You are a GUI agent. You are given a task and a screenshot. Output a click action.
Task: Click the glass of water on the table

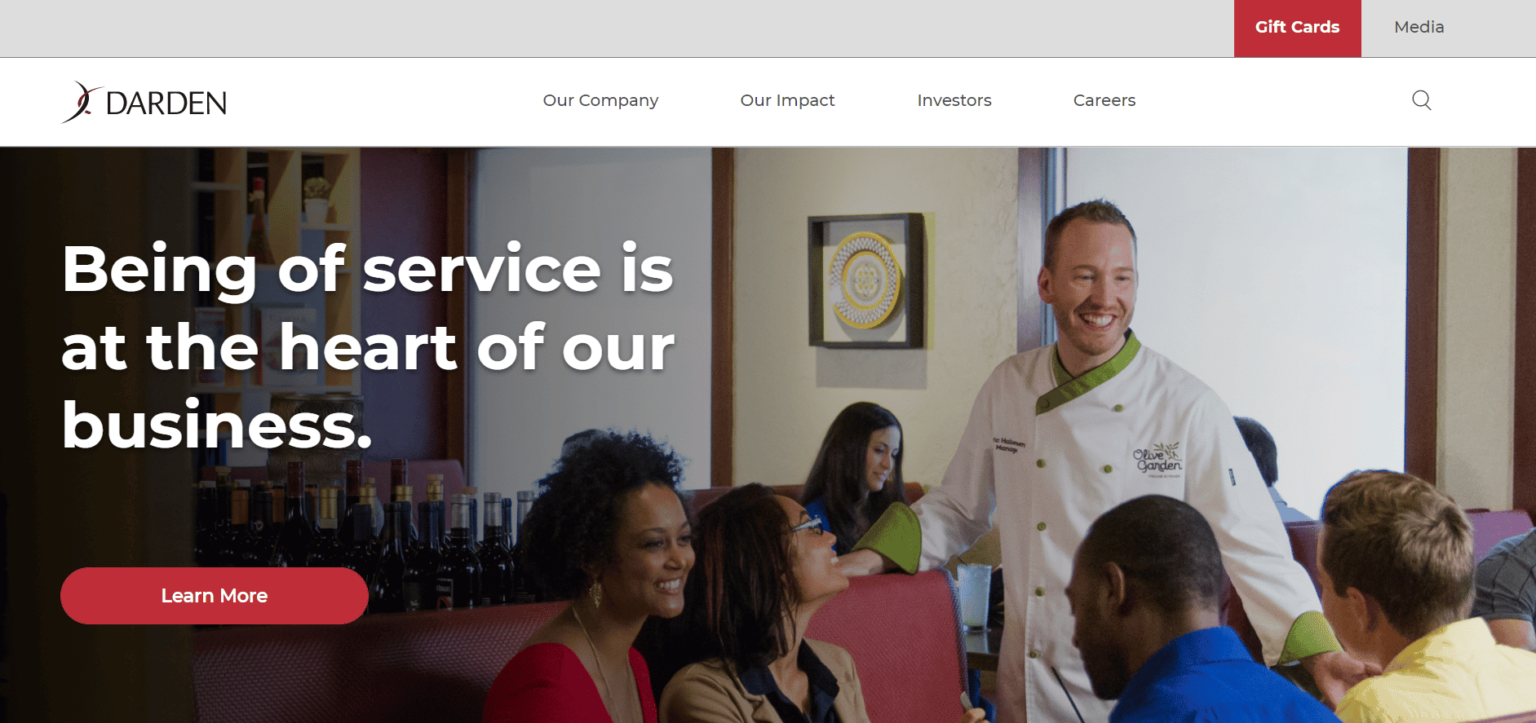pos(973,597)
